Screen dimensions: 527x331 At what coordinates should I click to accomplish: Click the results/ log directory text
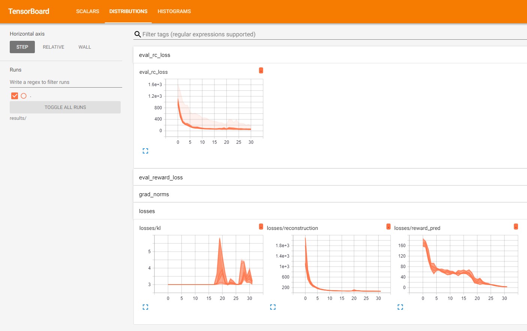point(18,118)
